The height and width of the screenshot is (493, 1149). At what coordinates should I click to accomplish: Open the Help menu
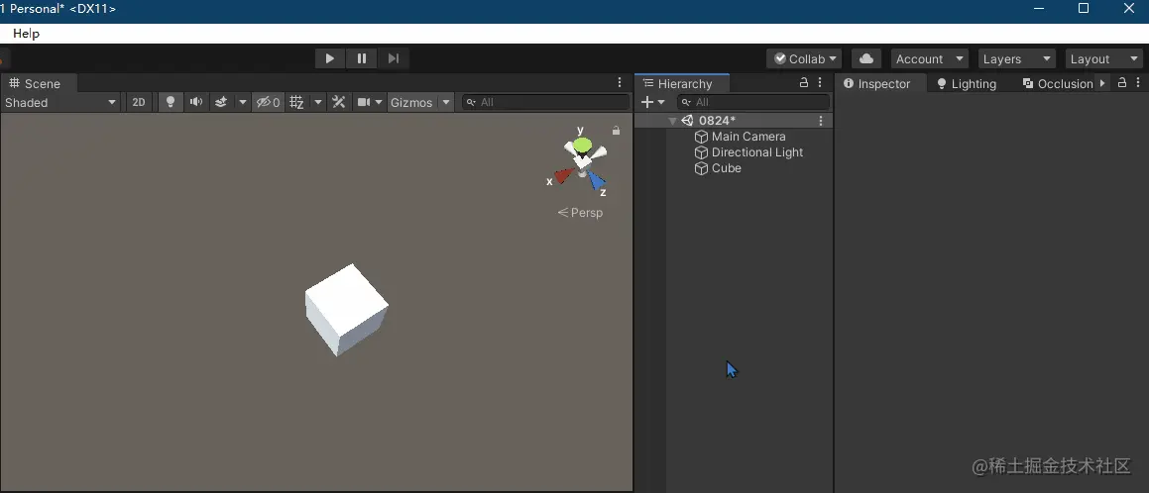click(27, 34)
